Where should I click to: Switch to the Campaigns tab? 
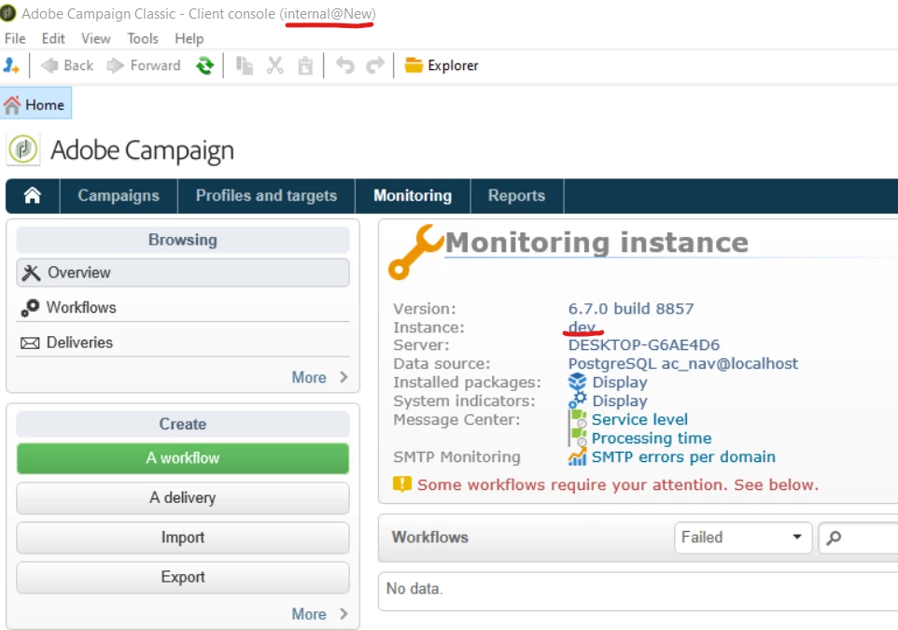pos(119,195)
